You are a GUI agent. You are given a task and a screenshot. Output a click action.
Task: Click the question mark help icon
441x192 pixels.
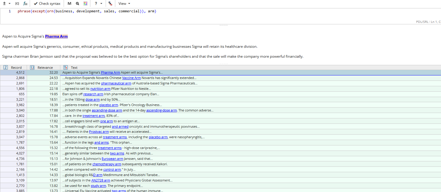click(96, 4)
